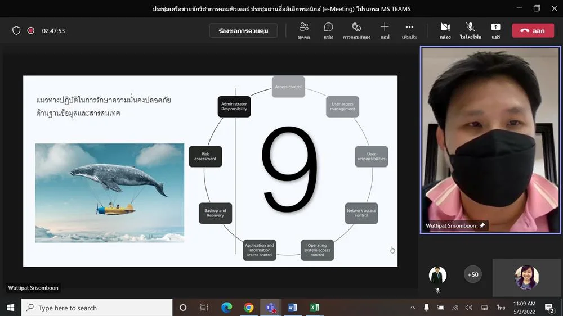Click Backup and Recovery box

tap(216, 213)
